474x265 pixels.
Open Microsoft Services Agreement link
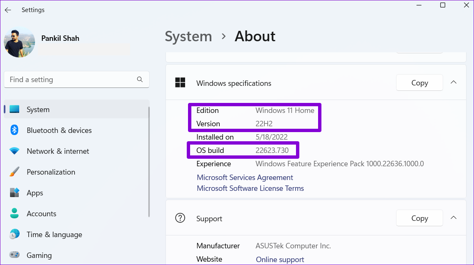pos(245,177)
